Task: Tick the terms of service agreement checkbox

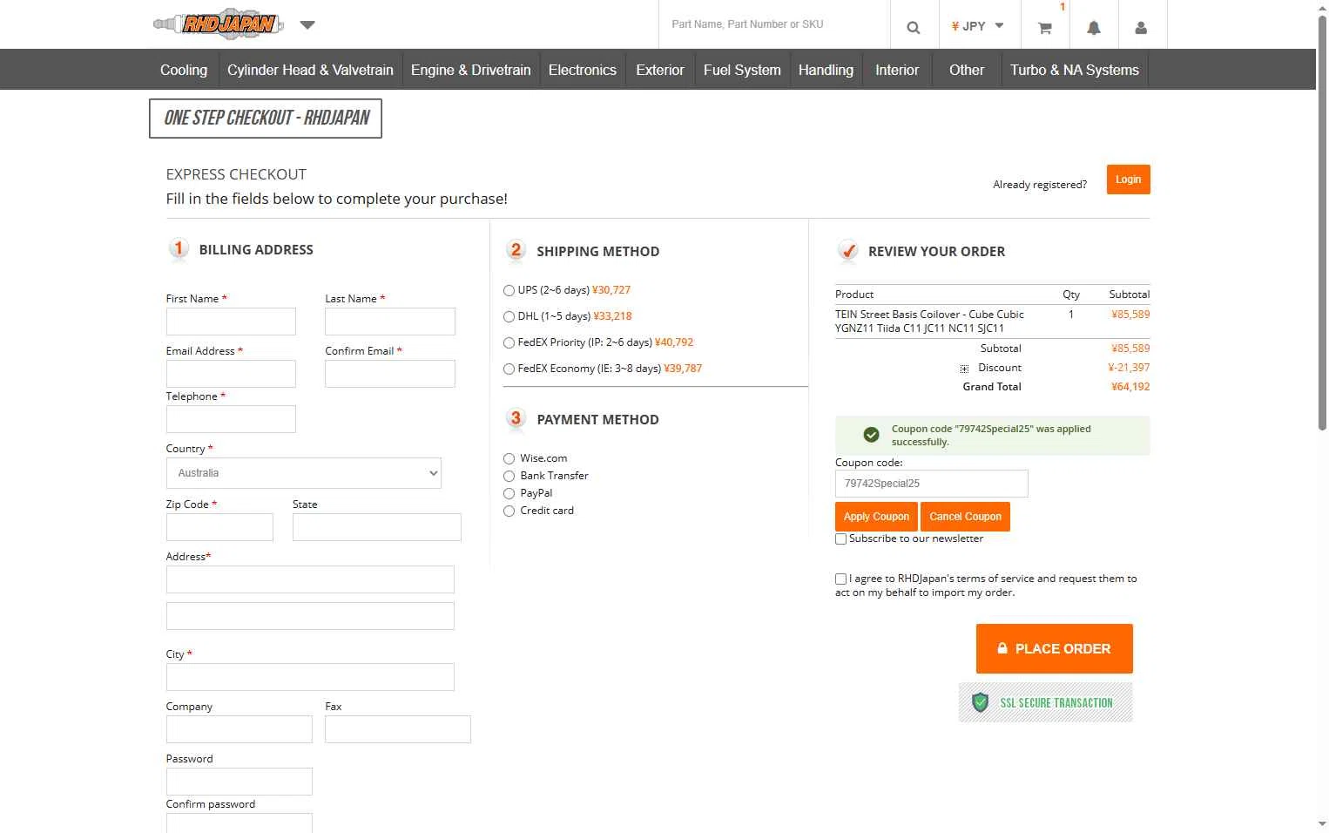Action: [840, 579]
